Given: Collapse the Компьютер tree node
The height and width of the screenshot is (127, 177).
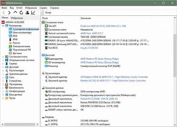Looking at the screenshot, I should pos(3,26).
